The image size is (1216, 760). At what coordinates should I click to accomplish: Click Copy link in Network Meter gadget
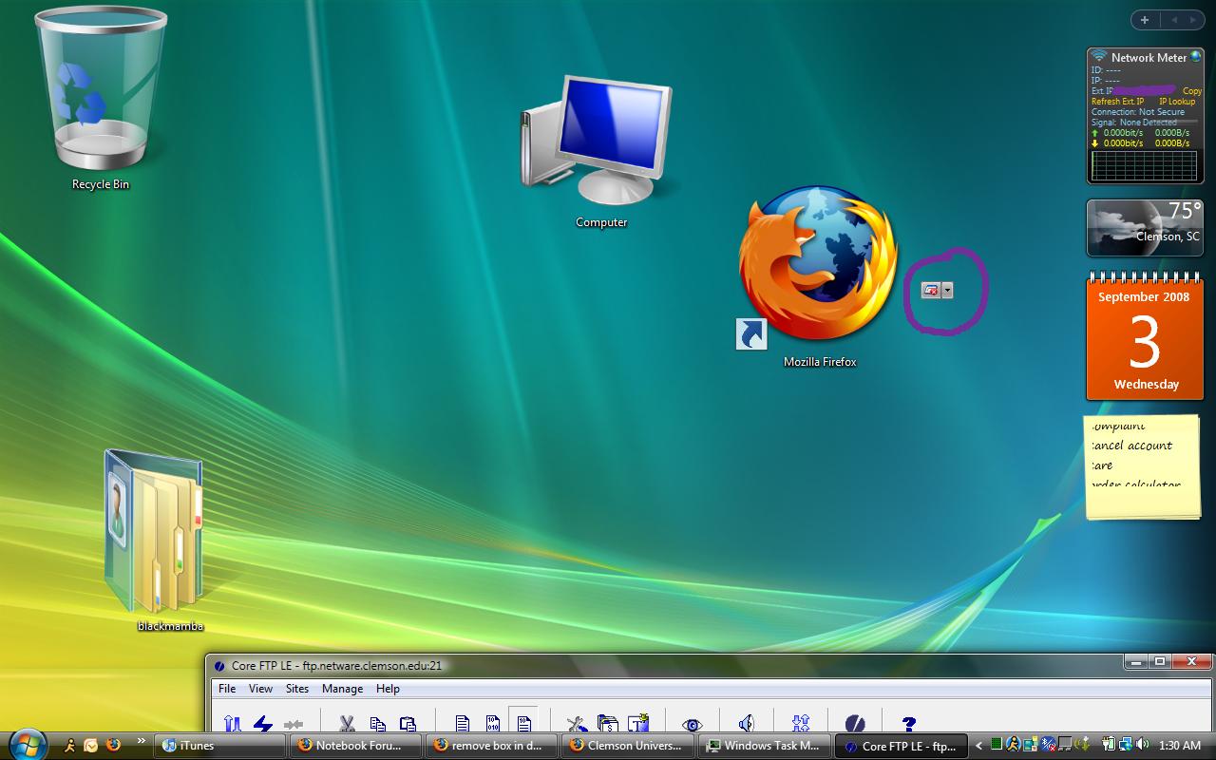(x=1191, y=91)
